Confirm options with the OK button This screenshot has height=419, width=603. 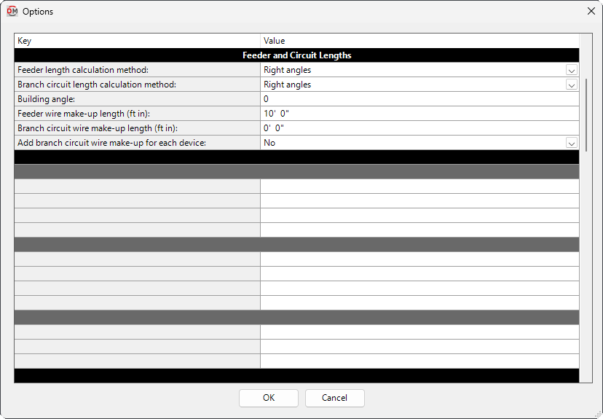coord(268,398)
